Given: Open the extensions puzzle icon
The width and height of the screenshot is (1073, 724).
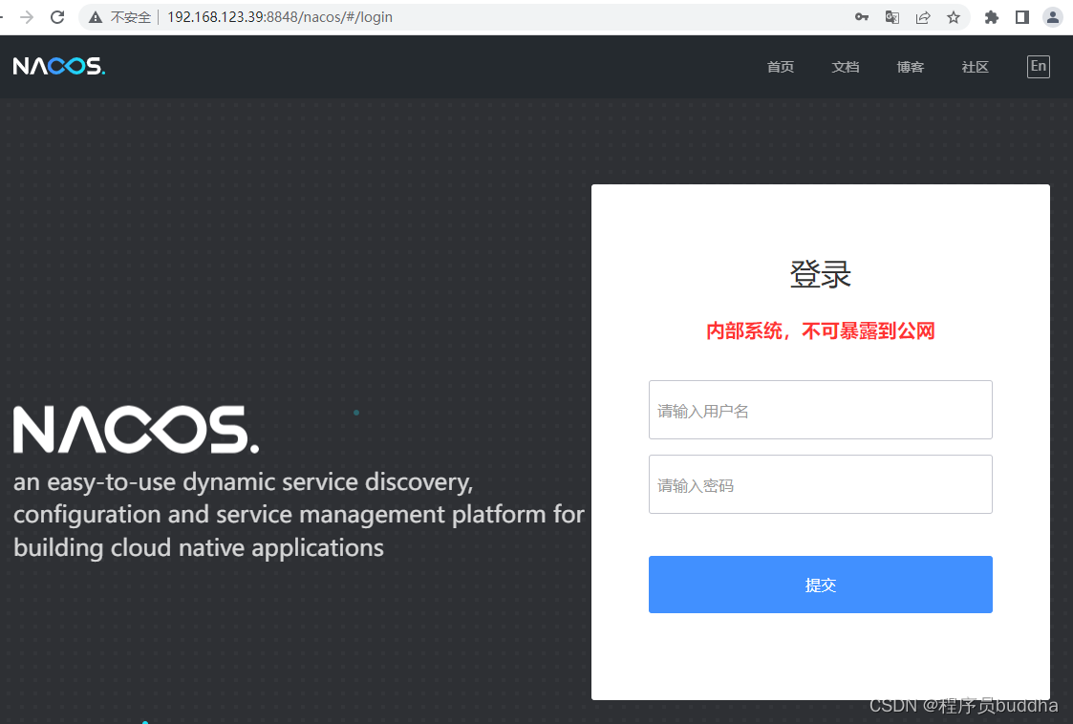Looking at the screenshot, I should tap(992, 17).
